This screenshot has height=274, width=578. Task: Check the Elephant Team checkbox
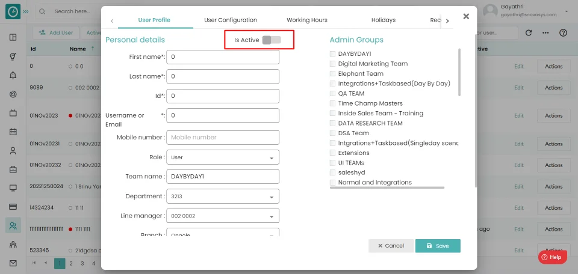pyautogui.click(x=332, y=73)
